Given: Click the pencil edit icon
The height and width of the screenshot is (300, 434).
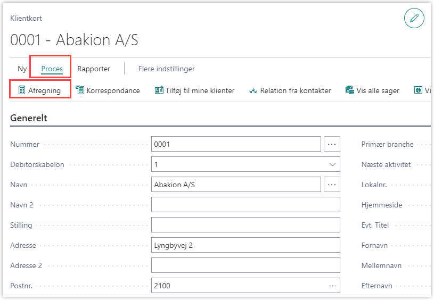Looking at the screenshot, I should (414, 18).
